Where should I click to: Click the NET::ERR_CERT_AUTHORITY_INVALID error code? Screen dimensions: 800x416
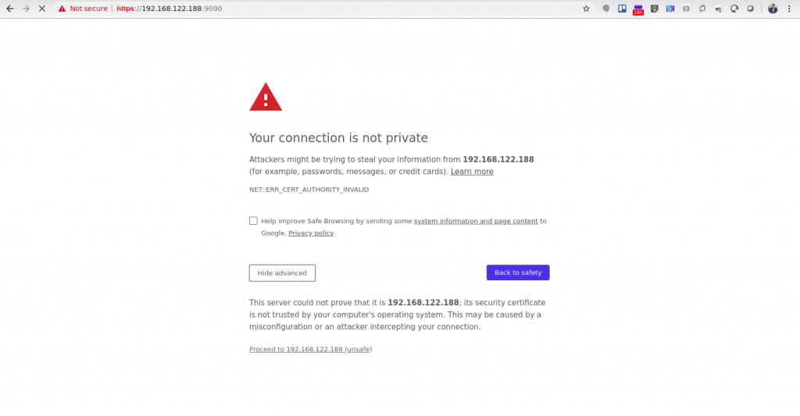pyautogui.click(x=309, y=190)
